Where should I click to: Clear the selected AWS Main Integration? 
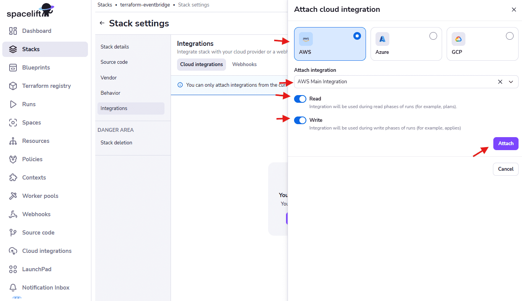tap(500, 82)
